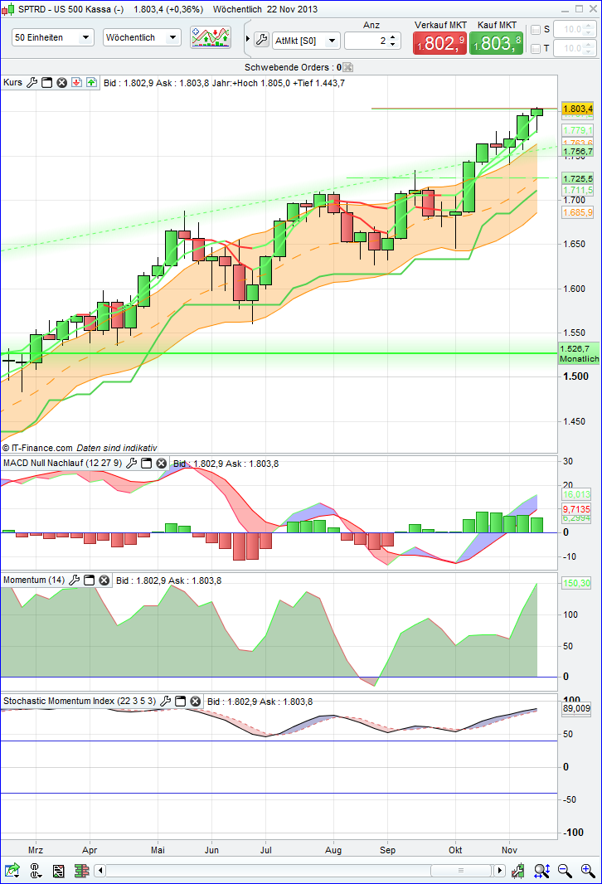Close the Kurs price panel
The width and height of the screenshot is (602, 884).
click(61, 83)
